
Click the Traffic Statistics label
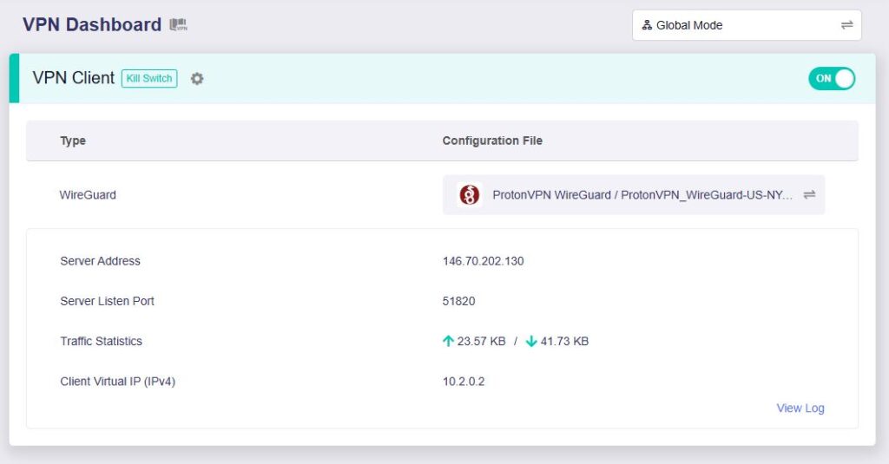(x=101, y=341)
